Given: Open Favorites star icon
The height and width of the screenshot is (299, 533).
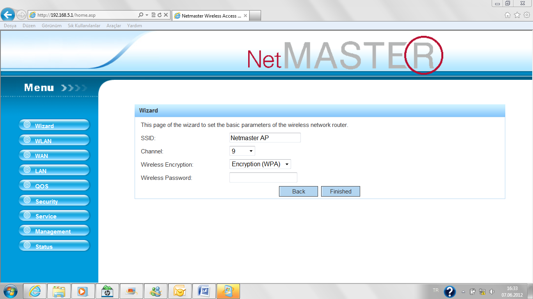Looking at the screenshot, I should click(517, 15).
